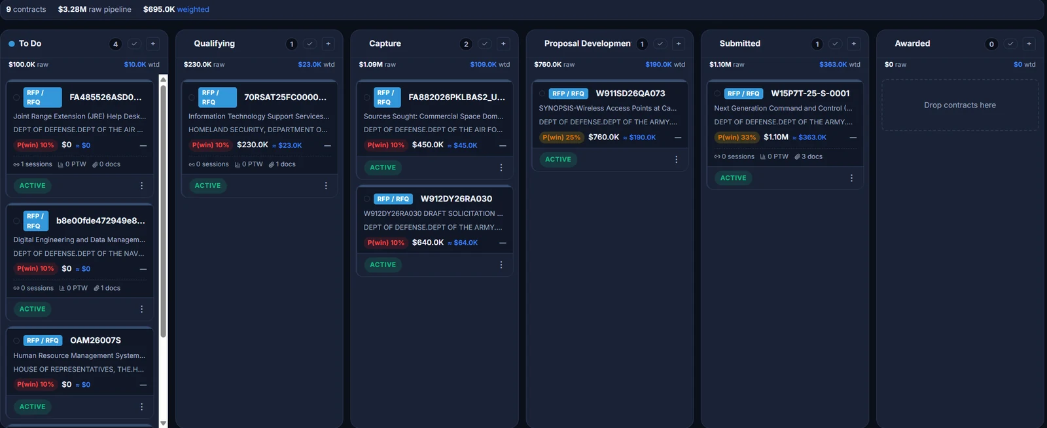This screenshot has width=1047, height=428.
Task: Click the plus icon in Submitted column
Action: 854,44
